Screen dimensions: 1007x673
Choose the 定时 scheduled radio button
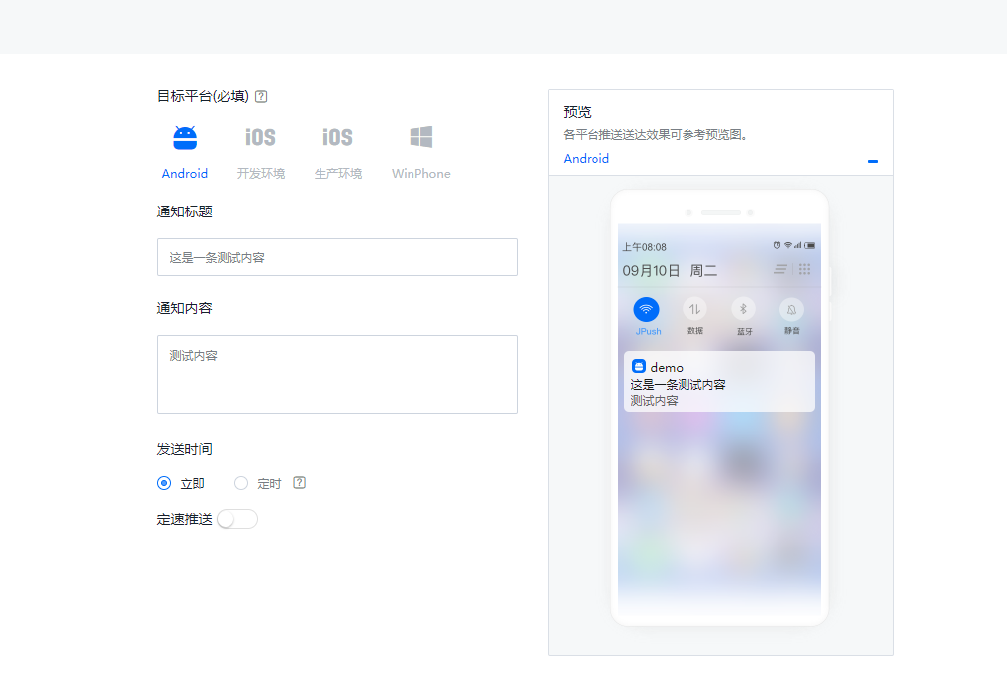point(241,483)
